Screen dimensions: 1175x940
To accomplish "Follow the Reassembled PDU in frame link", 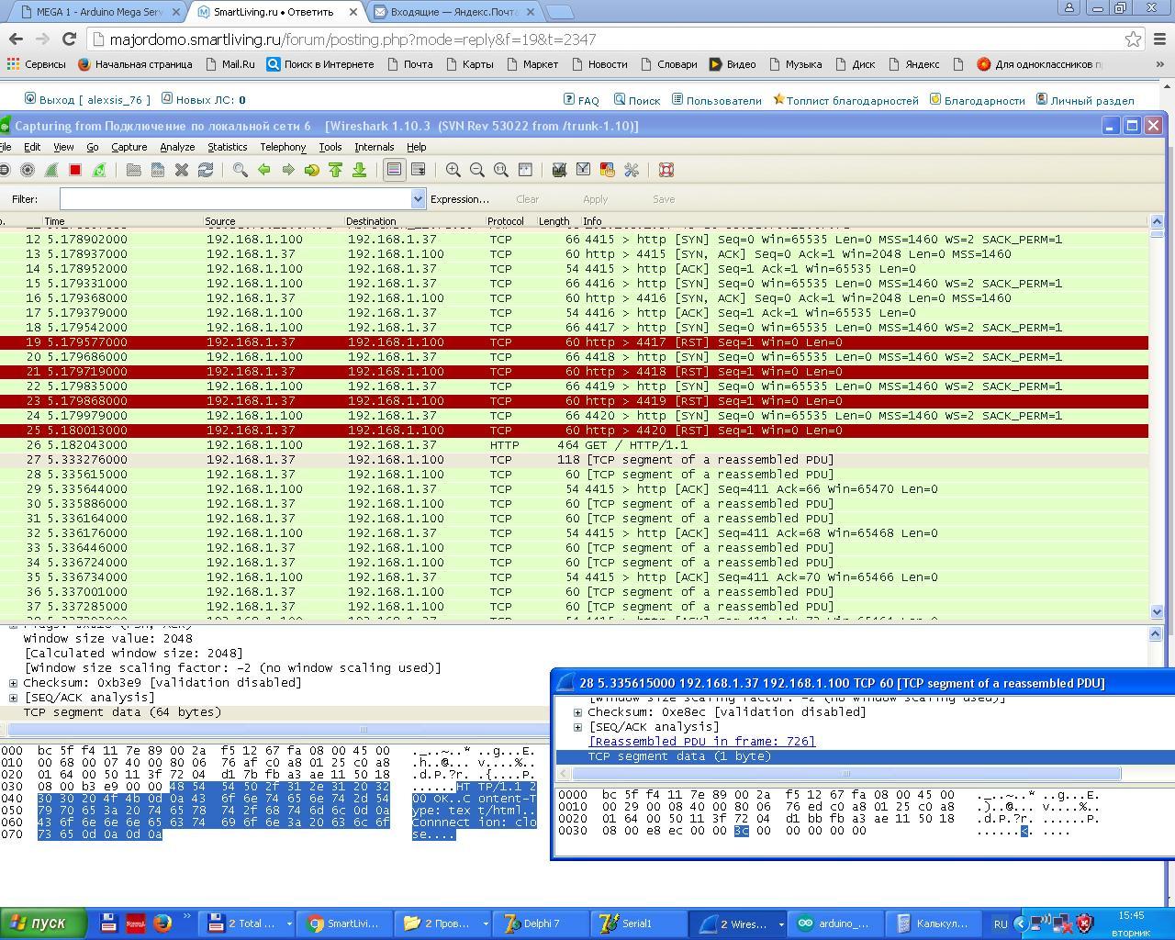I will point(701,742).
